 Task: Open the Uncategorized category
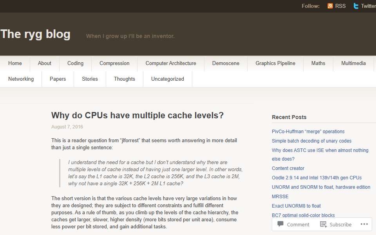(168, 79)
